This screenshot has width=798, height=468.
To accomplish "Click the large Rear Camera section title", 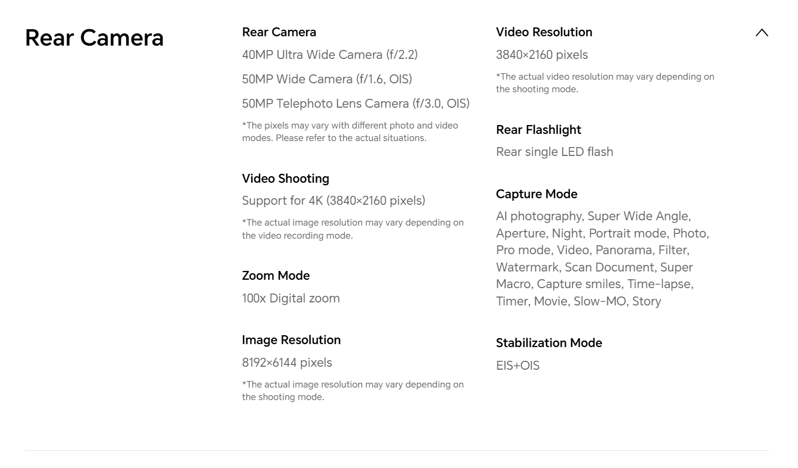I will [94, 38].
